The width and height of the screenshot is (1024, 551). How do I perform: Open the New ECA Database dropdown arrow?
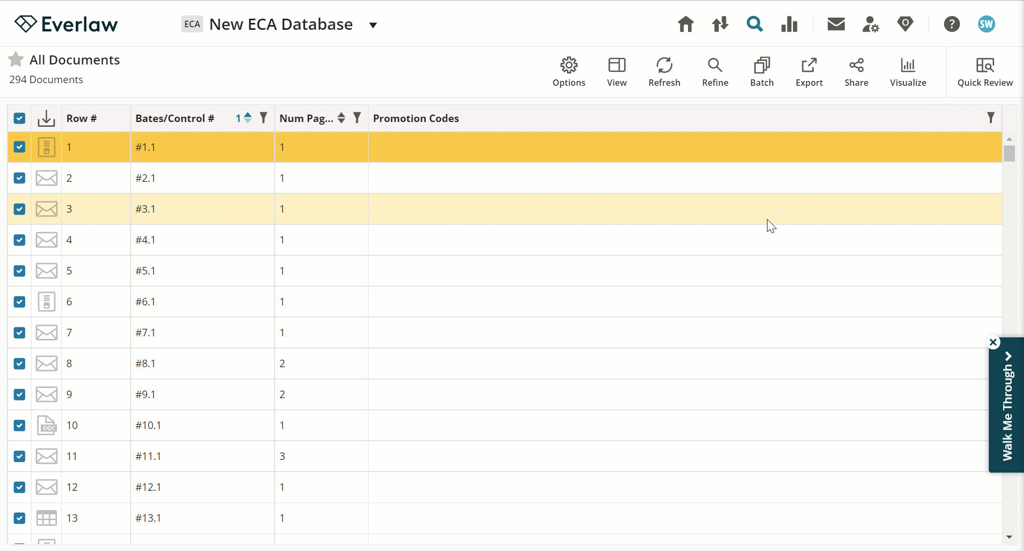[x=373, y=25]
